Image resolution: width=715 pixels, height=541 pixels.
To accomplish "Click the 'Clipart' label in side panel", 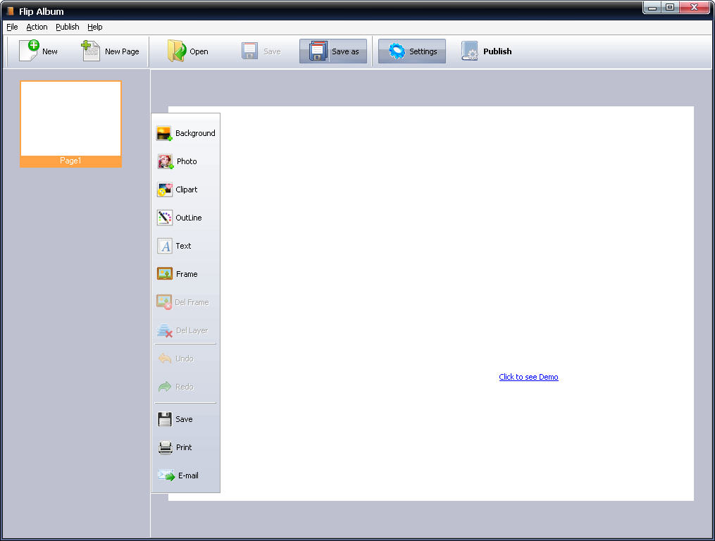I will 187,189.
